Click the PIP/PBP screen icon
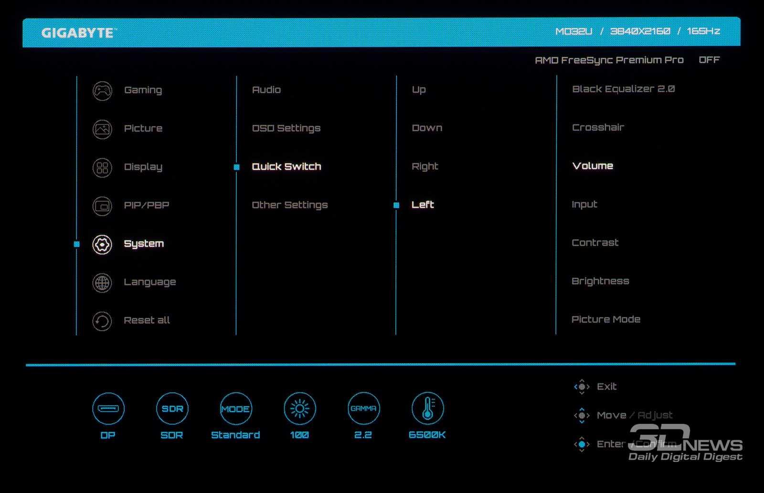This screenshot has height=493, width=764. click(x=102, y=206)
